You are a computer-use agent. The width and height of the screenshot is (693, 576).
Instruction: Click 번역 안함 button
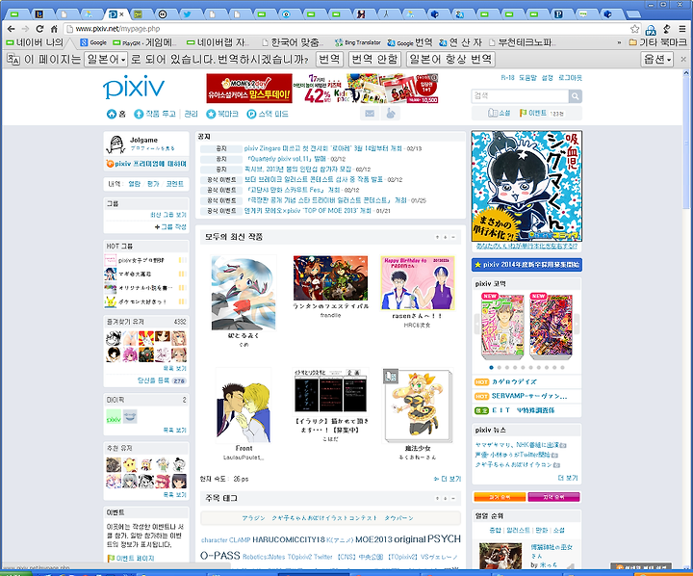point(374,59)
